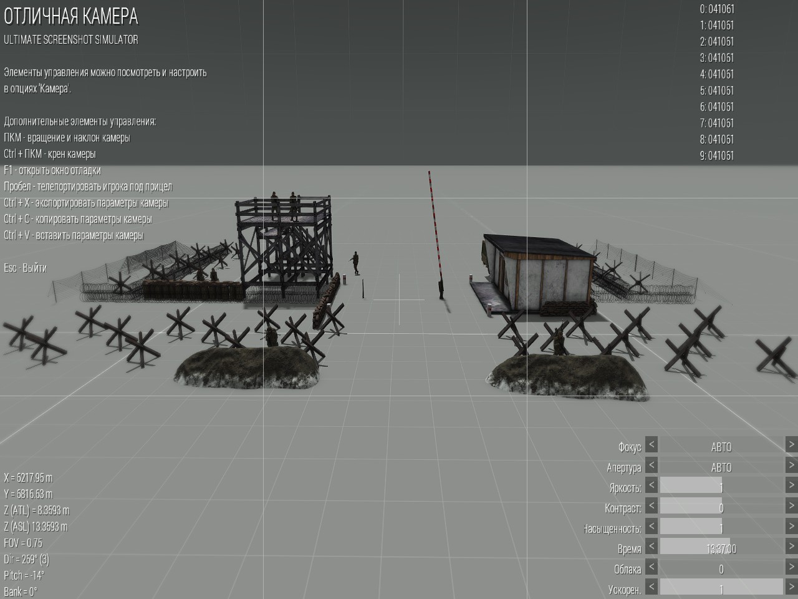
Task: Select saved position slot 4: 041061
Action: [716, 74]
